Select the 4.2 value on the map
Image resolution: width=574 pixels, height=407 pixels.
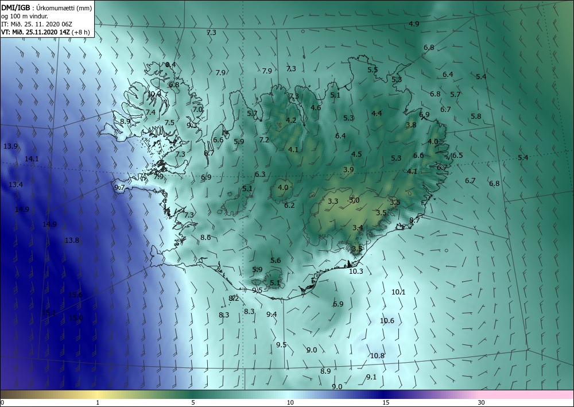pos(291,121)
